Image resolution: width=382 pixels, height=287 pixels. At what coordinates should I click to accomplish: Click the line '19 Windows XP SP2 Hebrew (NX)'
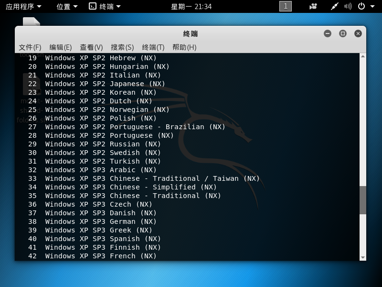click(x=92, y=58)
